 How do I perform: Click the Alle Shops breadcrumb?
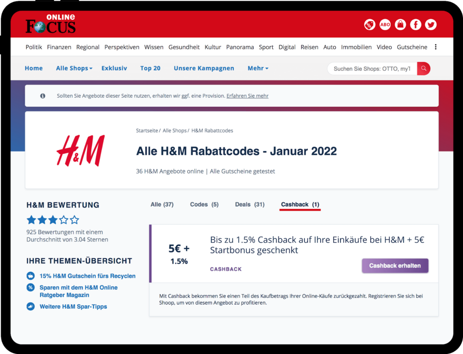(175, 131)
